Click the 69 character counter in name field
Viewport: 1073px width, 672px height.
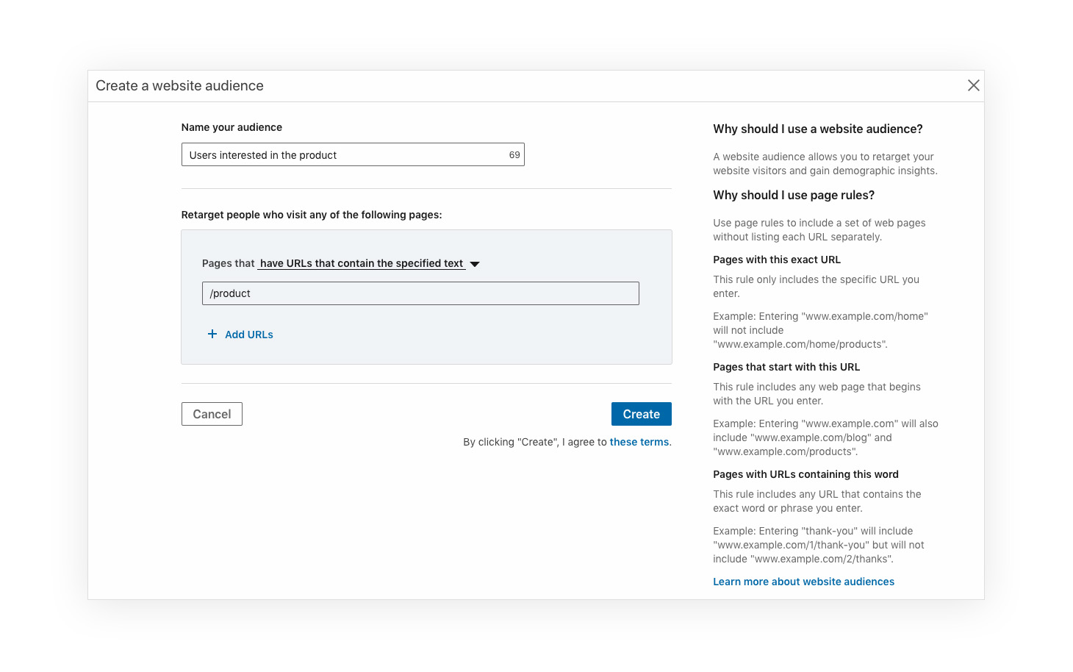click(x=514, y=155)
